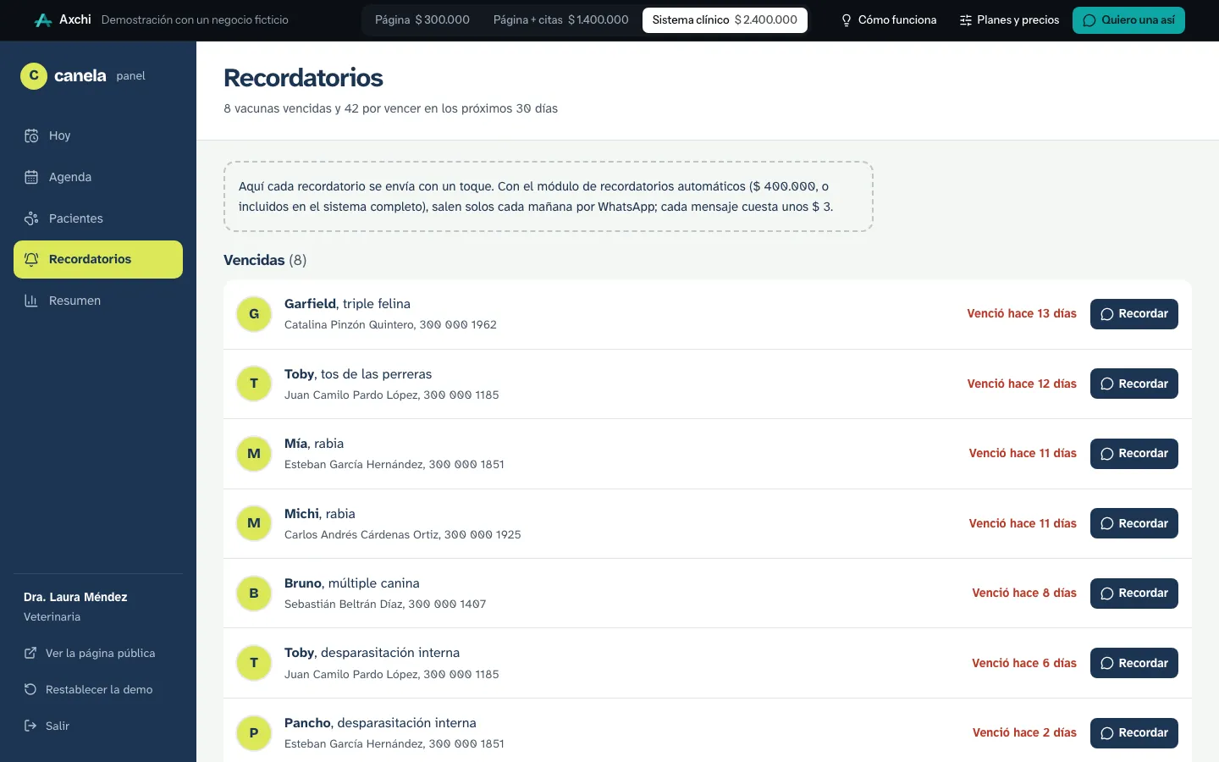Screen dimensions: 1219x762
Task: Open the Cómo funciona link
Action: [888, 20]
